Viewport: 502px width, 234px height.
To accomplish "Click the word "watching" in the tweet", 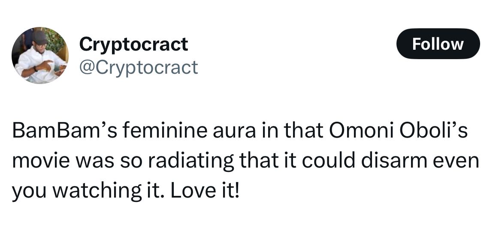I will pos(97,192).
